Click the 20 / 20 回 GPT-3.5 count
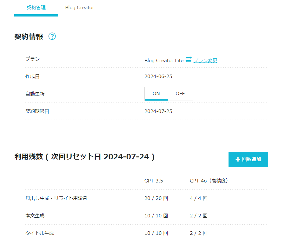The image size is (292, 238). click(156, 198)
